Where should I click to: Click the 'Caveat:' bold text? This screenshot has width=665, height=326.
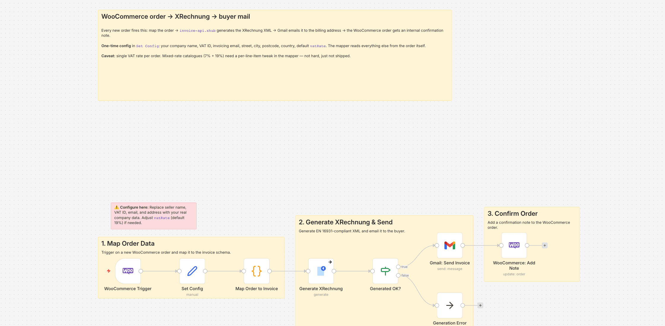(108, 56)
